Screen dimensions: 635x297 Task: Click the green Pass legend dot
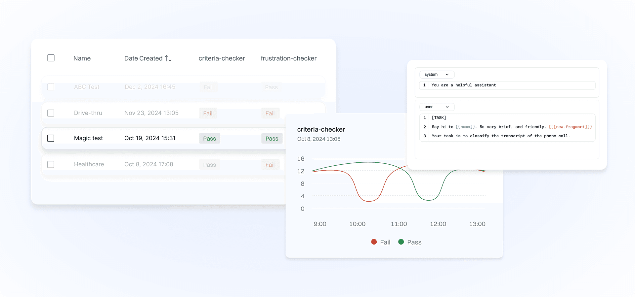click(x=401, y=242)
